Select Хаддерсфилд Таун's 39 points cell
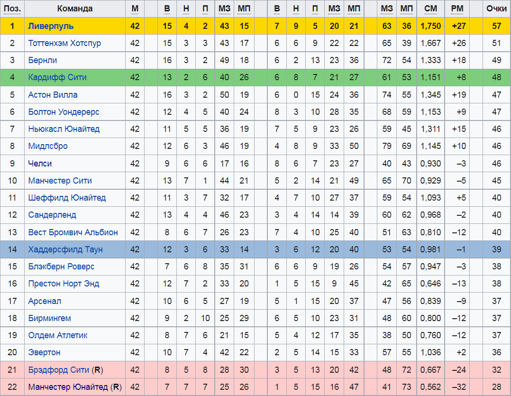 [497, 249]
